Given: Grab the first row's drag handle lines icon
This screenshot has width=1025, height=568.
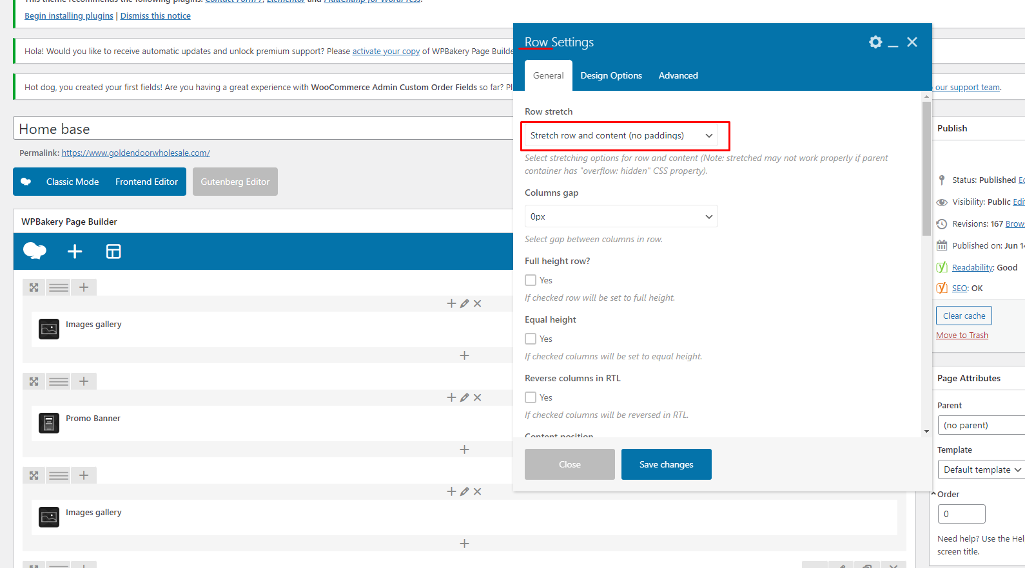Looking at the screenshot, I should tap(59, 287).
